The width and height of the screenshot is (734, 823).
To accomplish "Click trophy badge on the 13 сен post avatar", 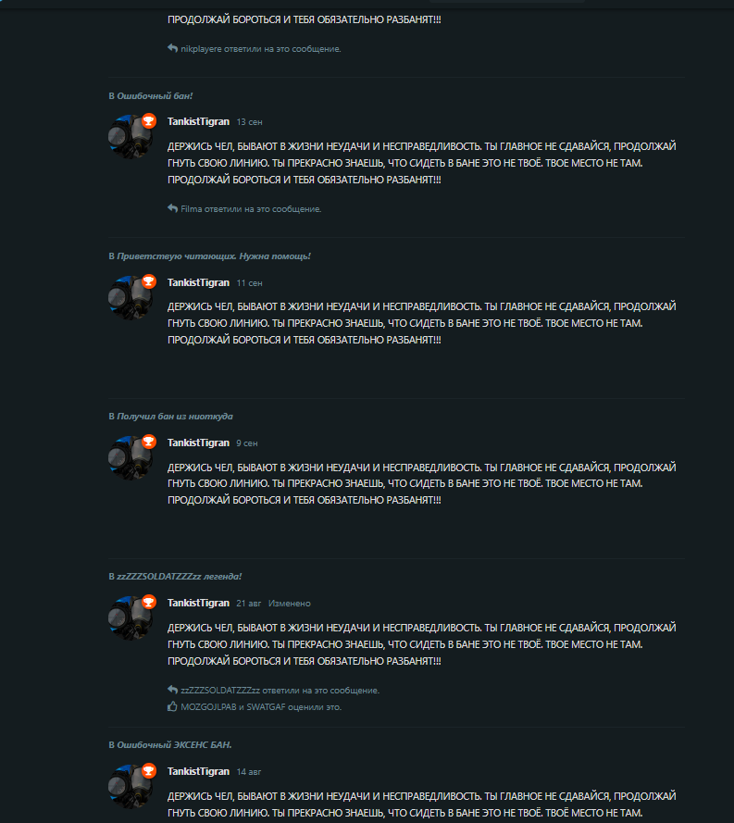I will coord(149,121).
